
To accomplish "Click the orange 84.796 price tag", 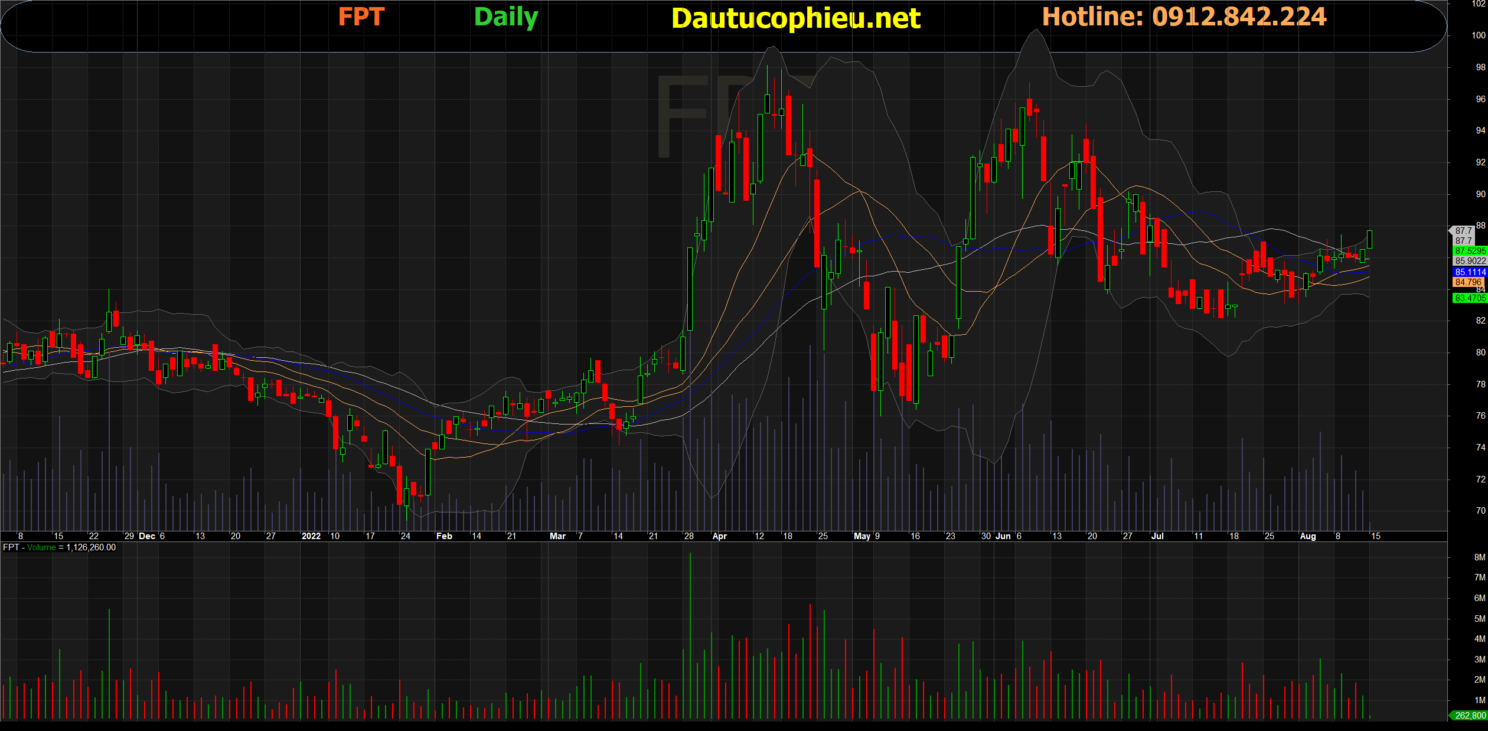I will point(1469,282).
